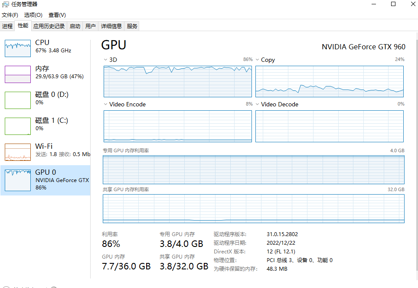The width and height of the screenshot is (418, 288).
Task: Click the GPU 0 graph thumbnail
Action: 18,180
